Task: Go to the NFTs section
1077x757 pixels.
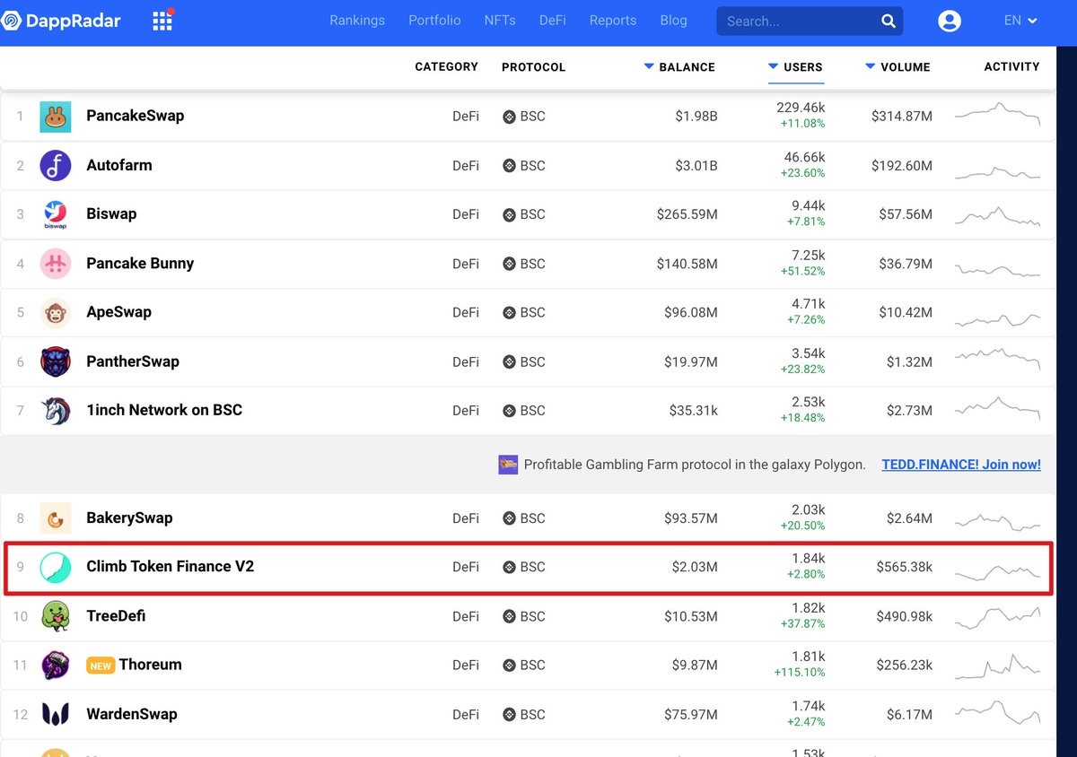Action: (x=500, y=21)
